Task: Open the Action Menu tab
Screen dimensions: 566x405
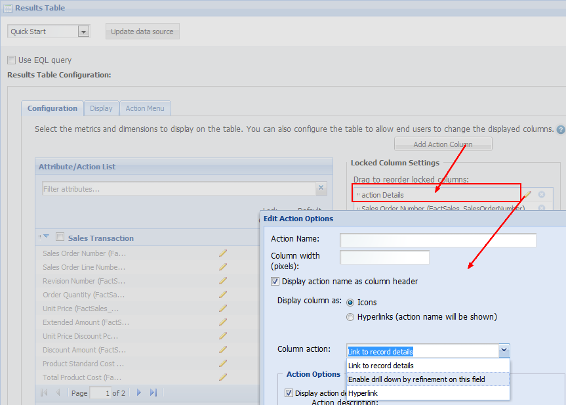Action: [145, 108]
